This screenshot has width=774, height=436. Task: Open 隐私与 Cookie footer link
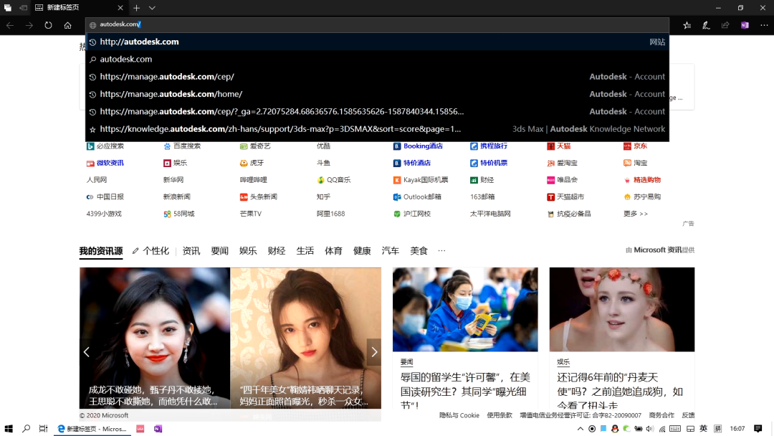tap(459, 415)
